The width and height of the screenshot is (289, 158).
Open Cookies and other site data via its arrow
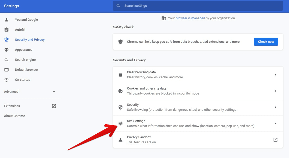point(275,91)
